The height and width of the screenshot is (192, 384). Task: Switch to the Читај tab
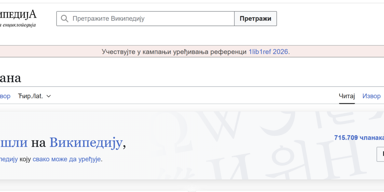[347, 96]
